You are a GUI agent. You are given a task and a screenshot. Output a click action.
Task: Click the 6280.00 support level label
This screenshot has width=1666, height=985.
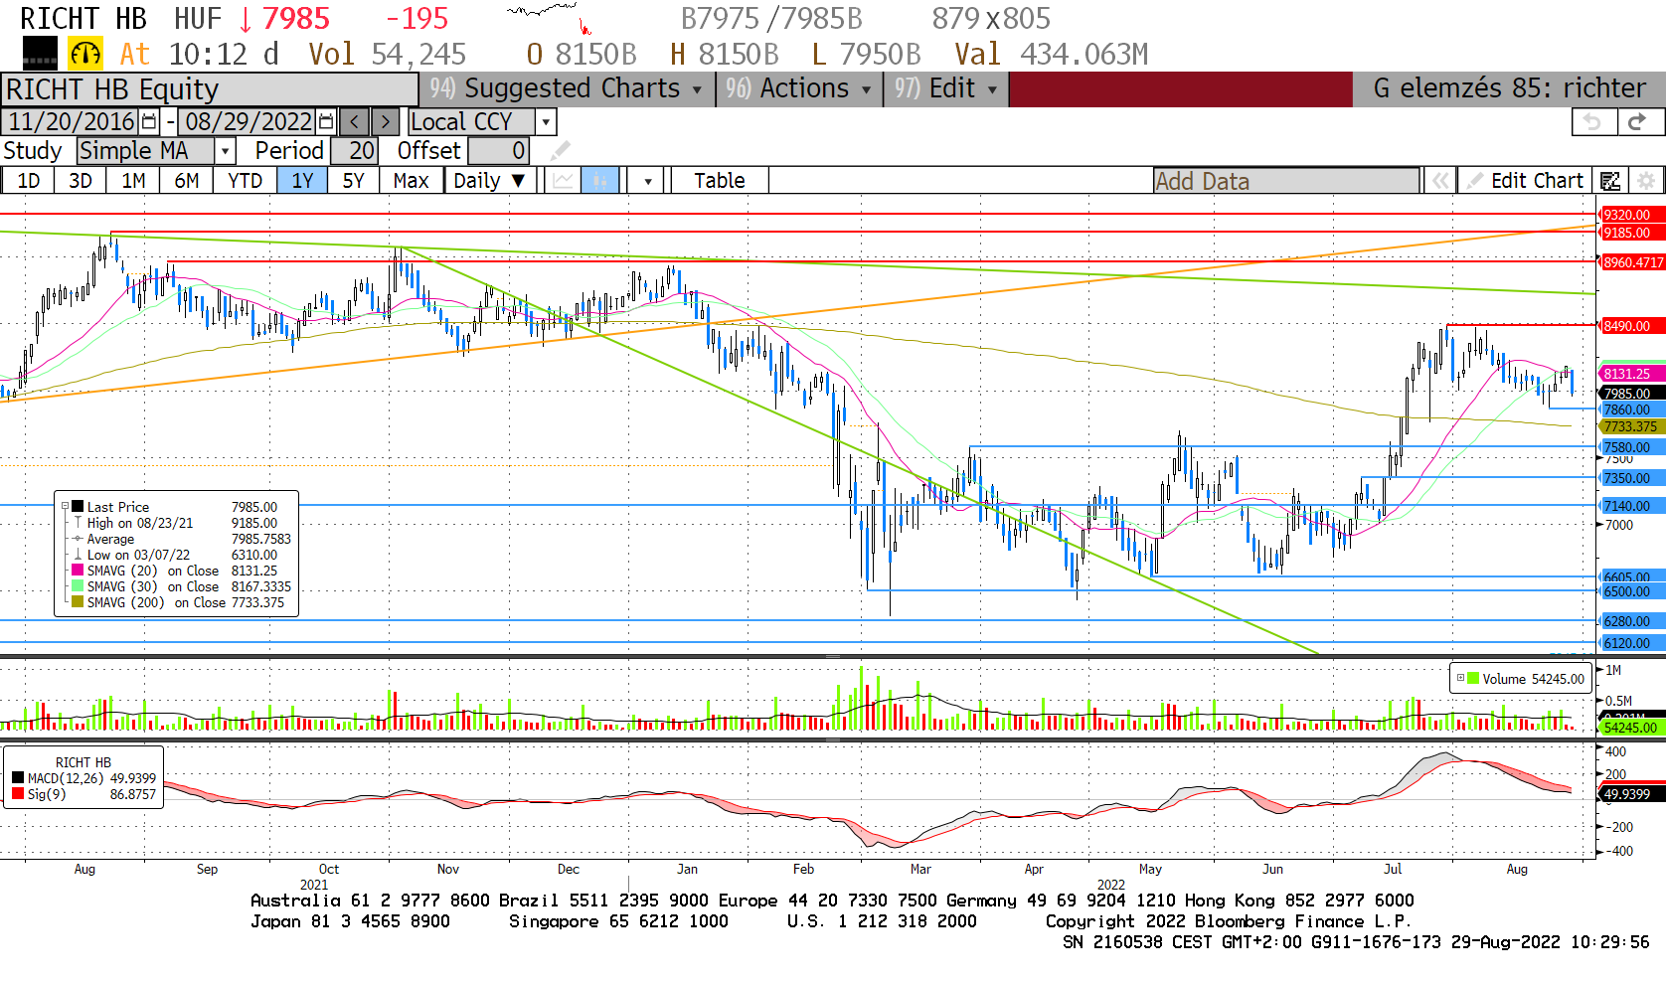click(x=1630, y=621)
